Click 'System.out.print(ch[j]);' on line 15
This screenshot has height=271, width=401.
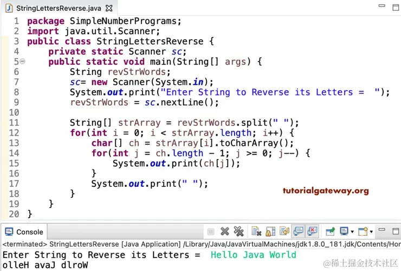[x=177, y=163]
